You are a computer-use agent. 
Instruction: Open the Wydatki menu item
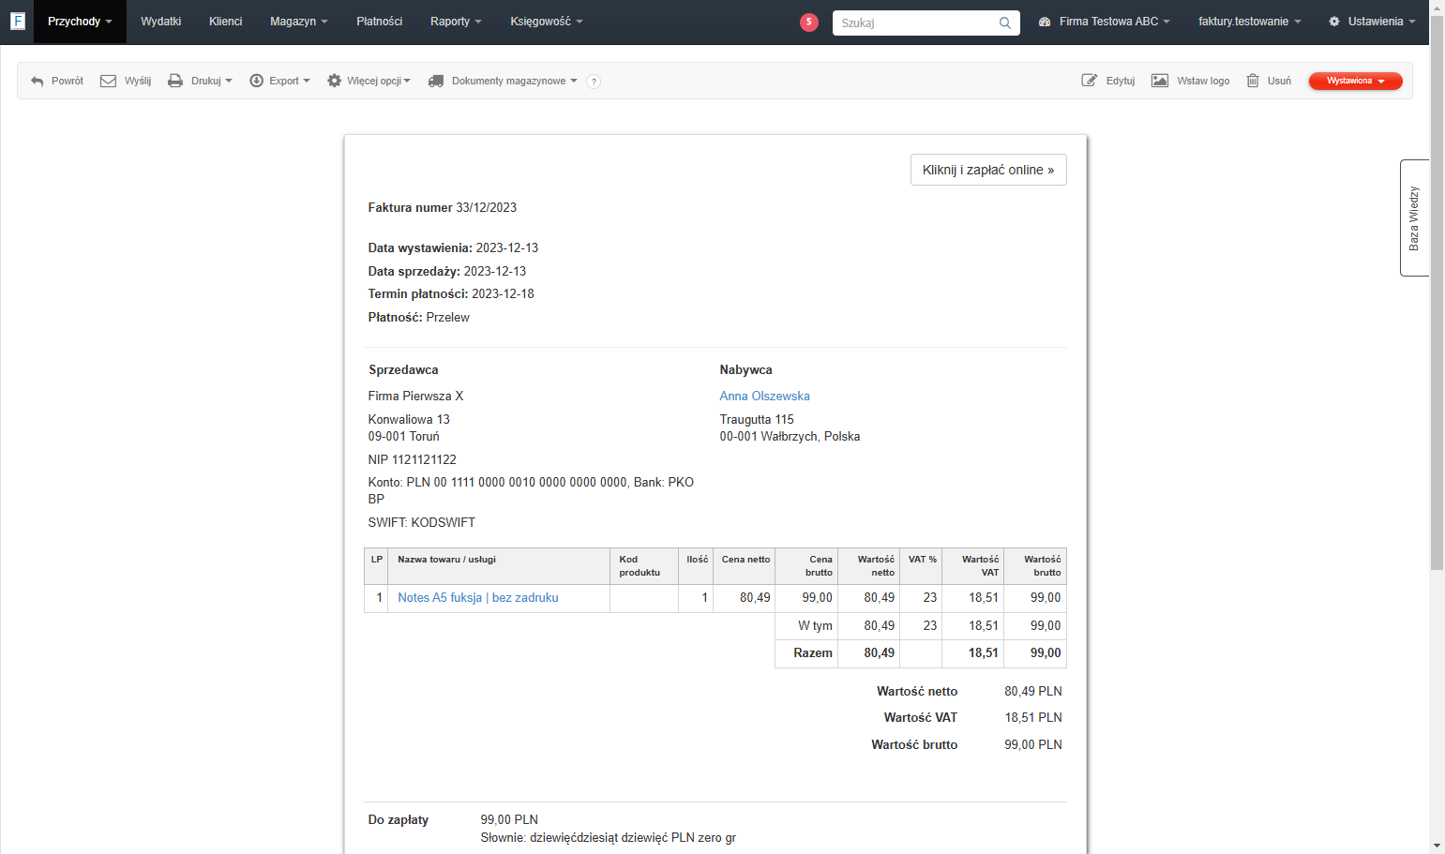pyautogui.click(x=161, y=22)
